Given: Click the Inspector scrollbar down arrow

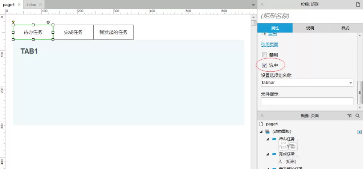Looking at the screenshot, I should pos(360,107).
